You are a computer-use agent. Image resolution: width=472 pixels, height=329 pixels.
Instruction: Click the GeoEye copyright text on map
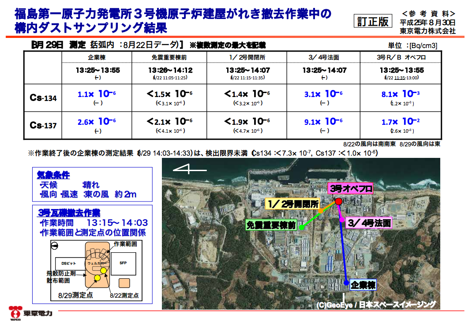376,304
